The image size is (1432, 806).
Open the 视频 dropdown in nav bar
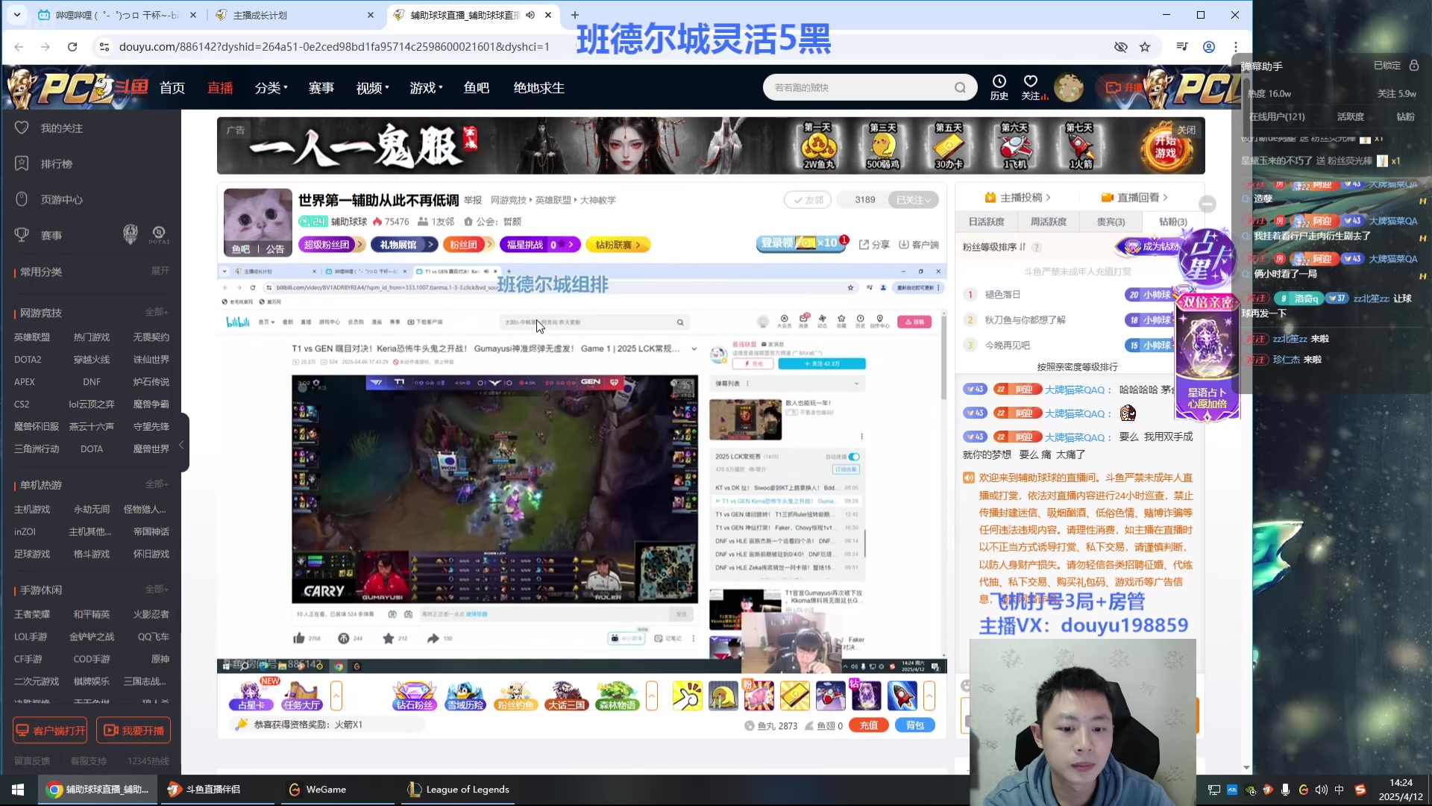[x=372, y=88]
